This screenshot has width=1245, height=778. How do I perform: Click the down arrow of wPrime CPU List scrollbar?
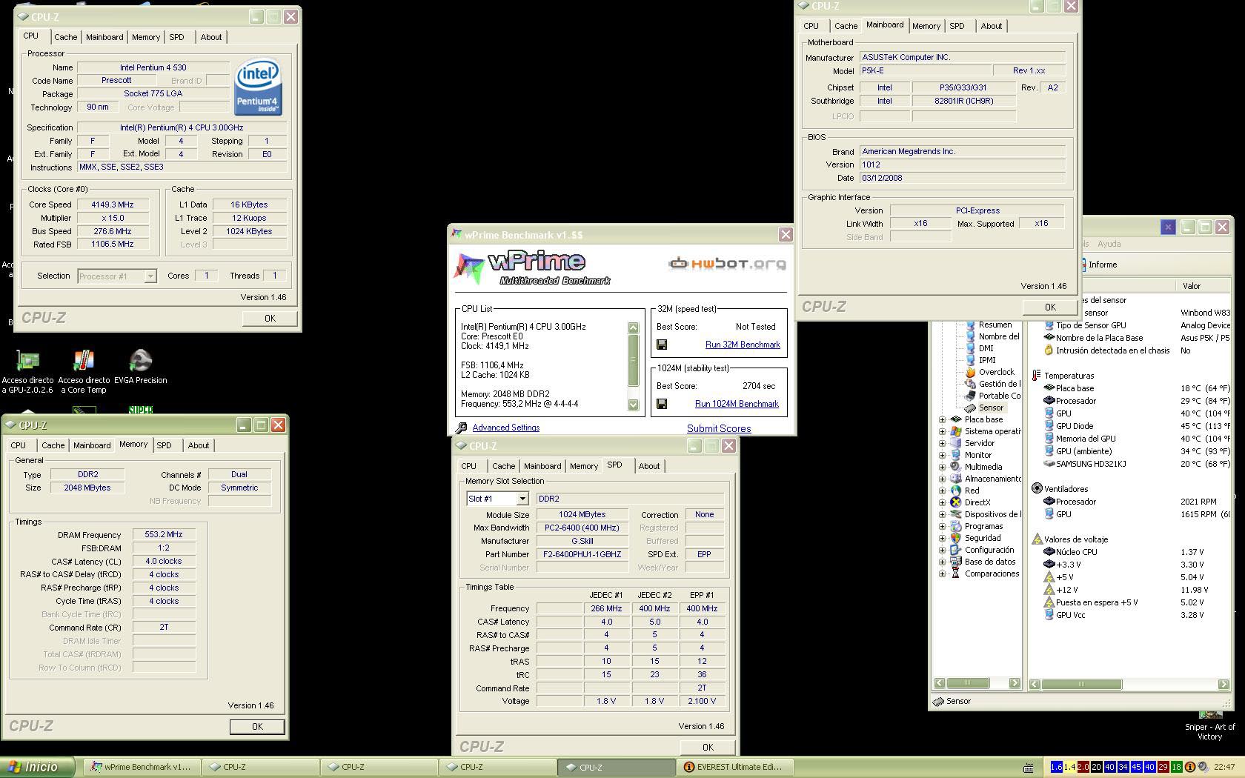click(633, 405)
